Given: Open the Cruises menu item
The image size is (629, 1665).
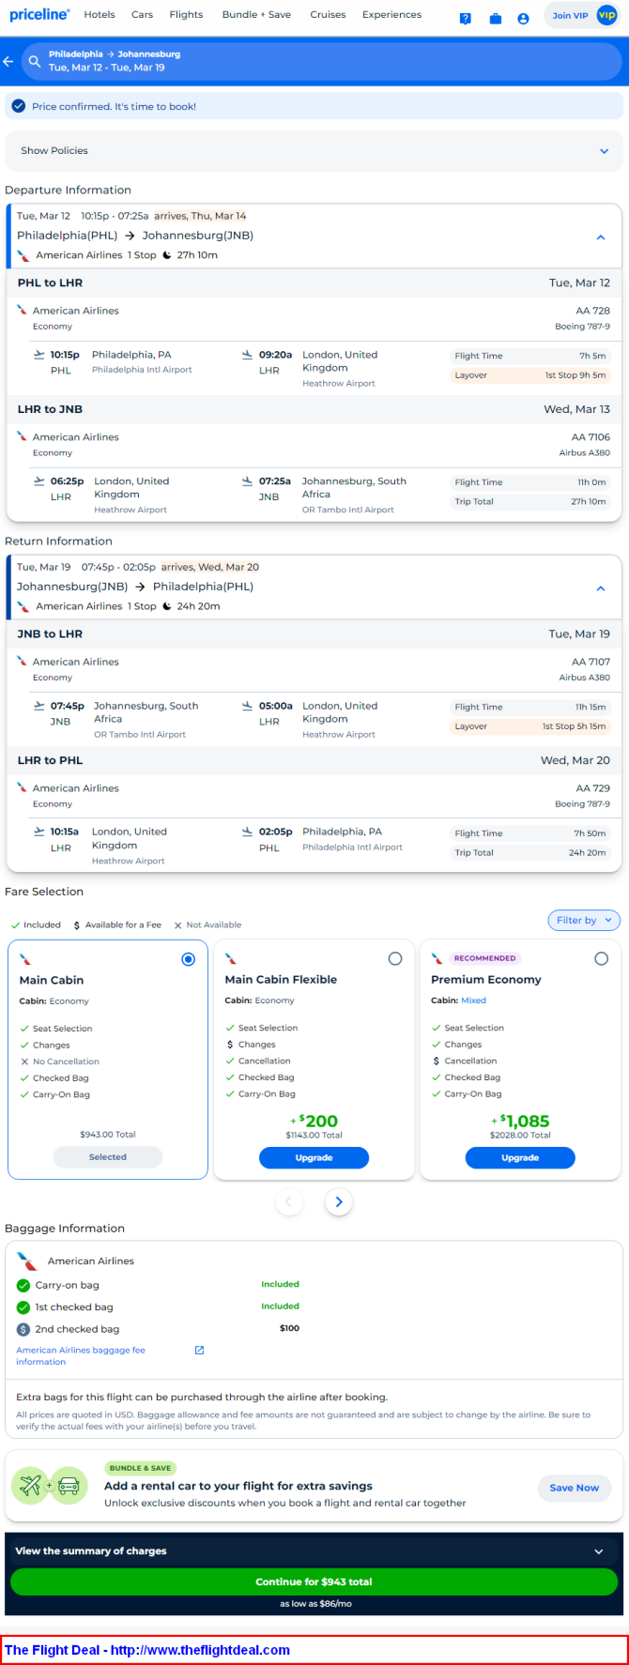Looking at the screenshot, I should tap(328, 15).
